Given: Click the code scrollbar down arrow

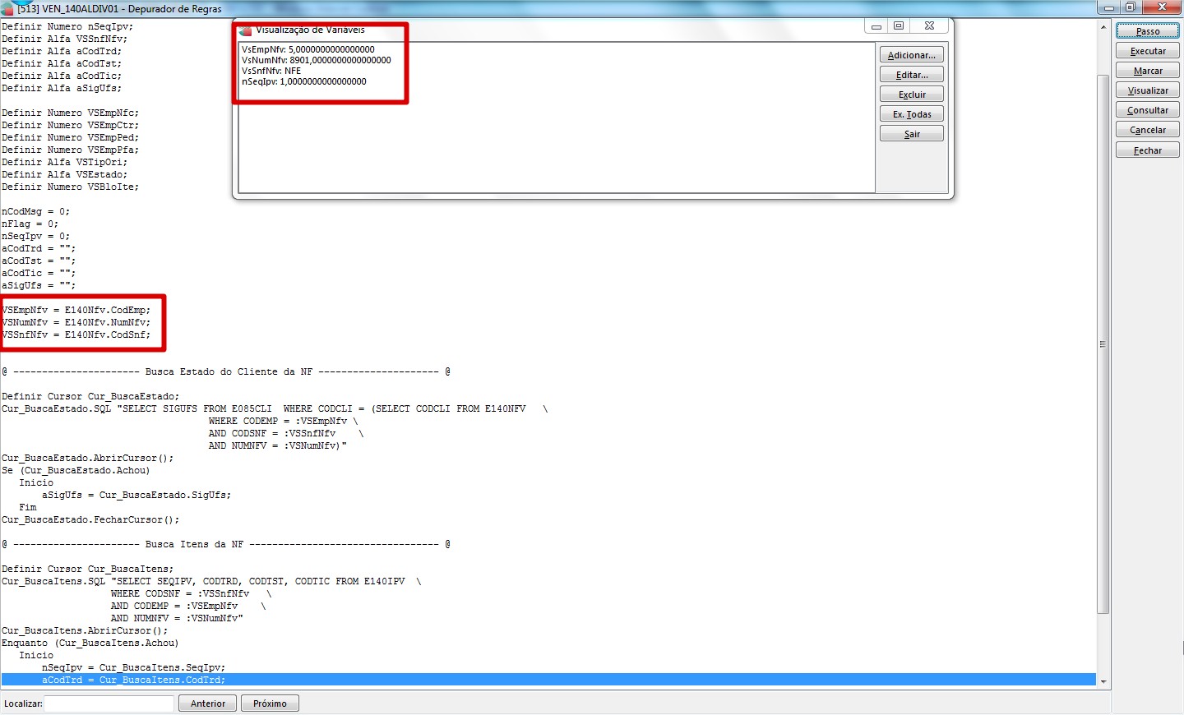Looking at the screenshot, I should click(1103, 682).
